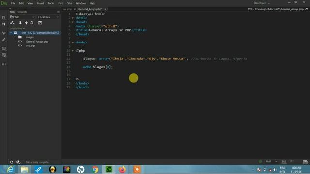Toggle the INS insert mode indicator
Screen dimensions: 310x174
coord(284,161)
